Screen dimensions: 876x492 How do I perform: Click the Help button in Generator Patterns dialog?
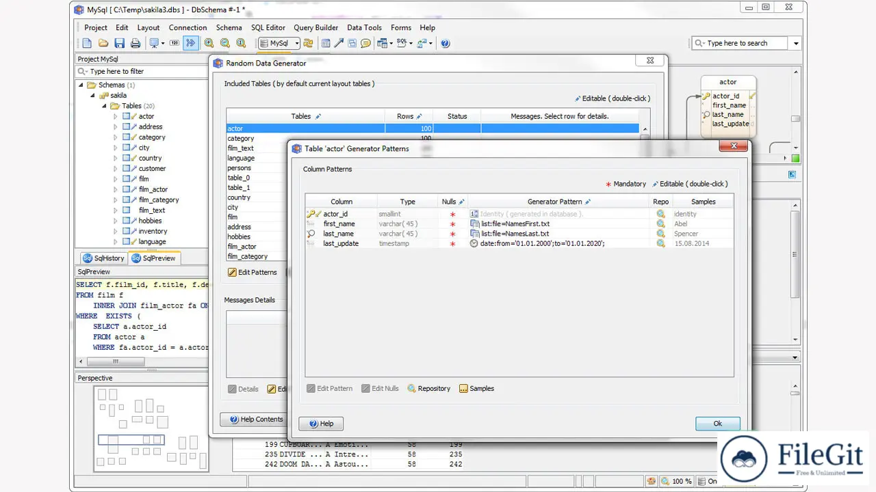(x=321, y=424)
